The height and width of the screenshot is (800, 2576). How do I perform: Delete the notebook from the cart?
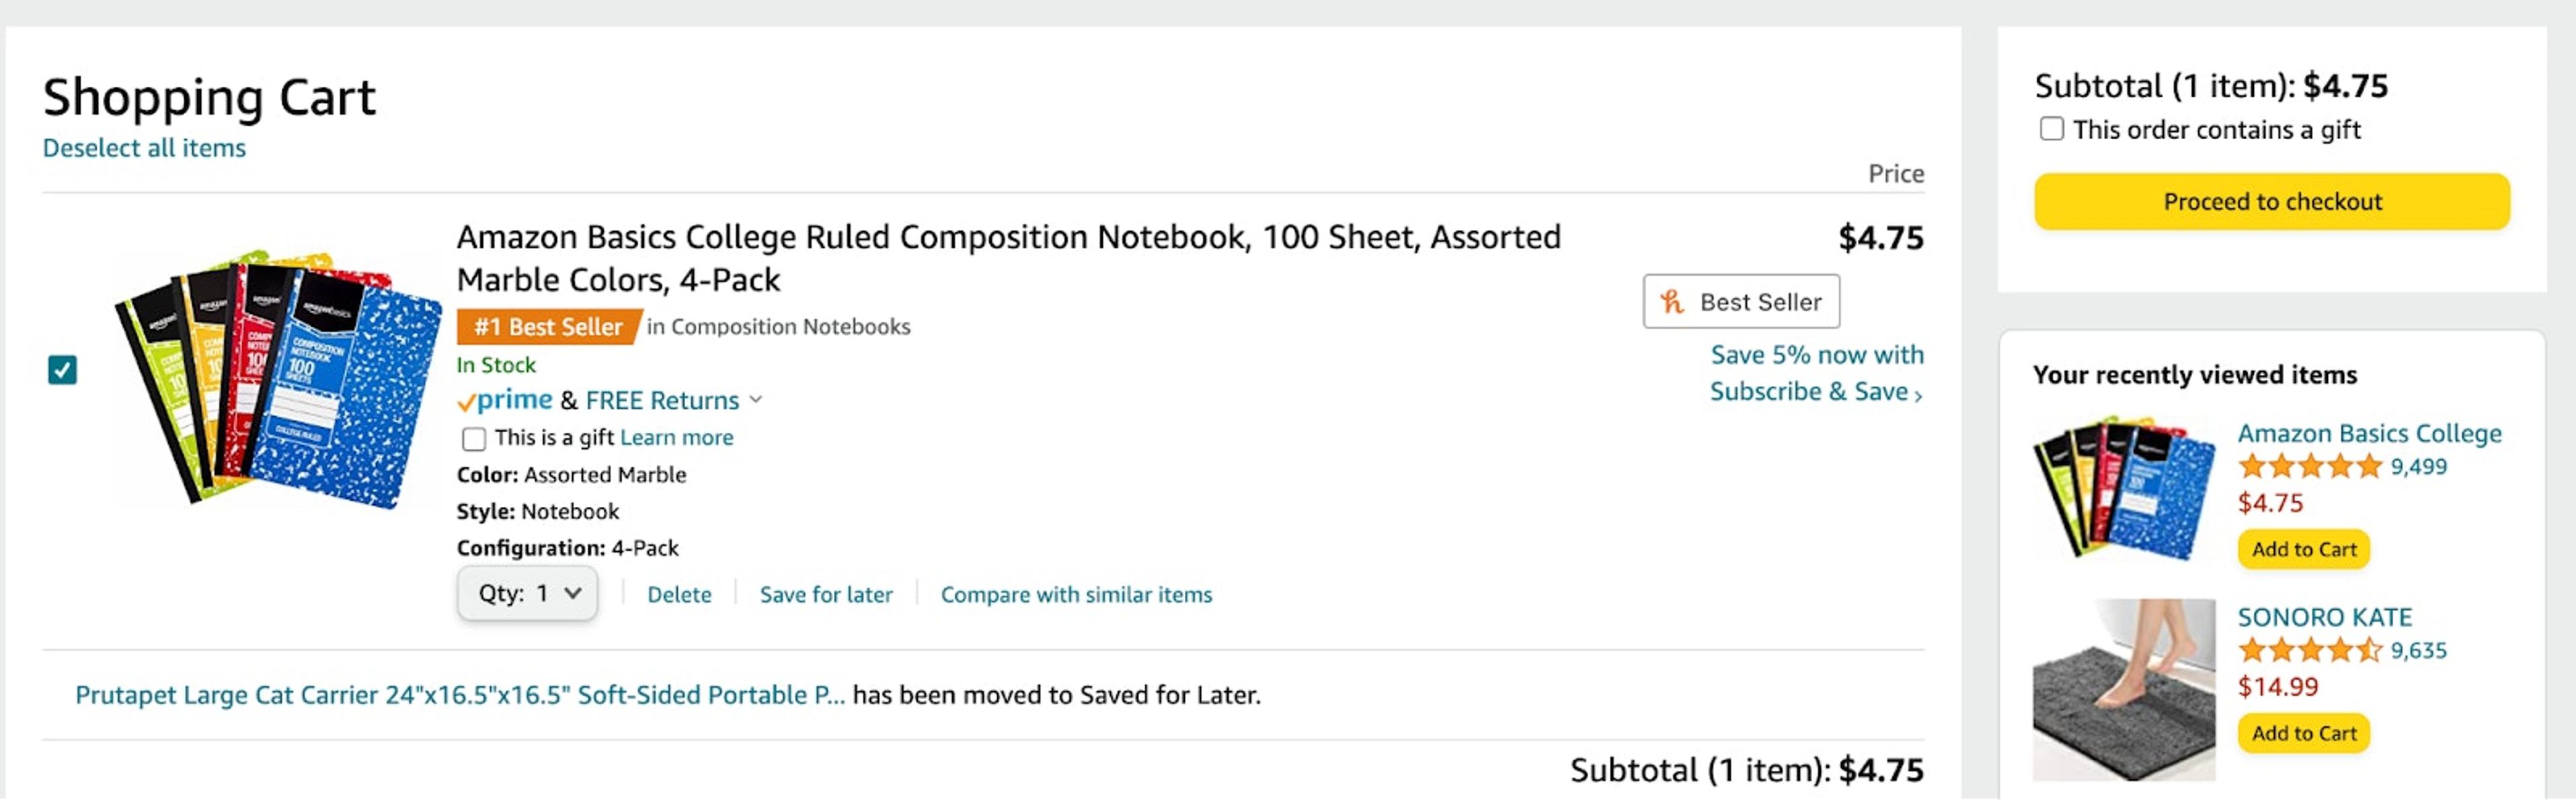pos(680,594)
